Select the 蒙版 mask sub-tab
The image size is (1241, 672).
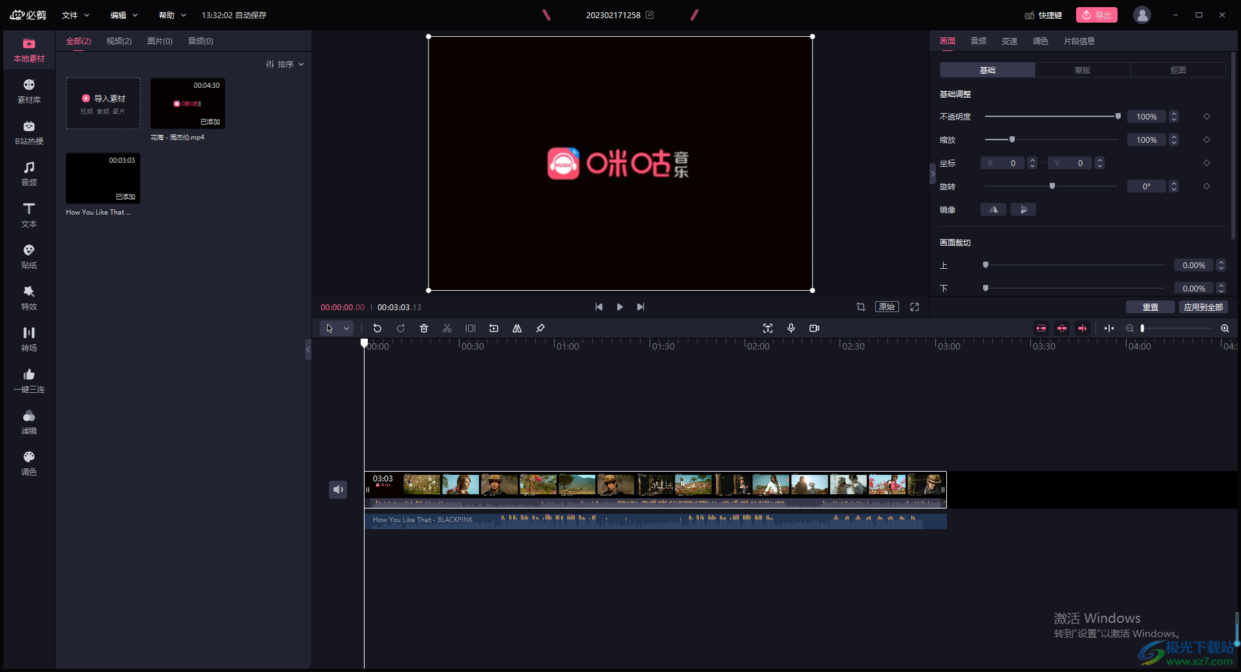(1083, 70)
